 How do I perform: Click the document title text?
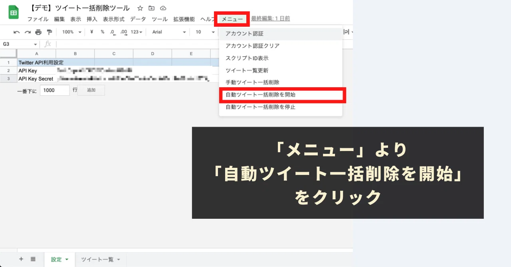[x=80, y=8]
